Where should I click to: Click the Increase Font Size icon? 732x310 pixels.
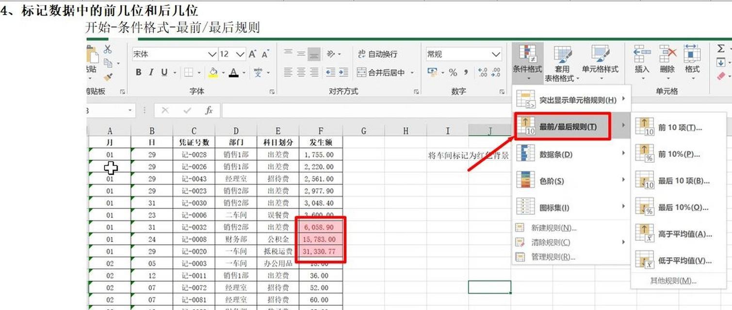tap(252, 54)
